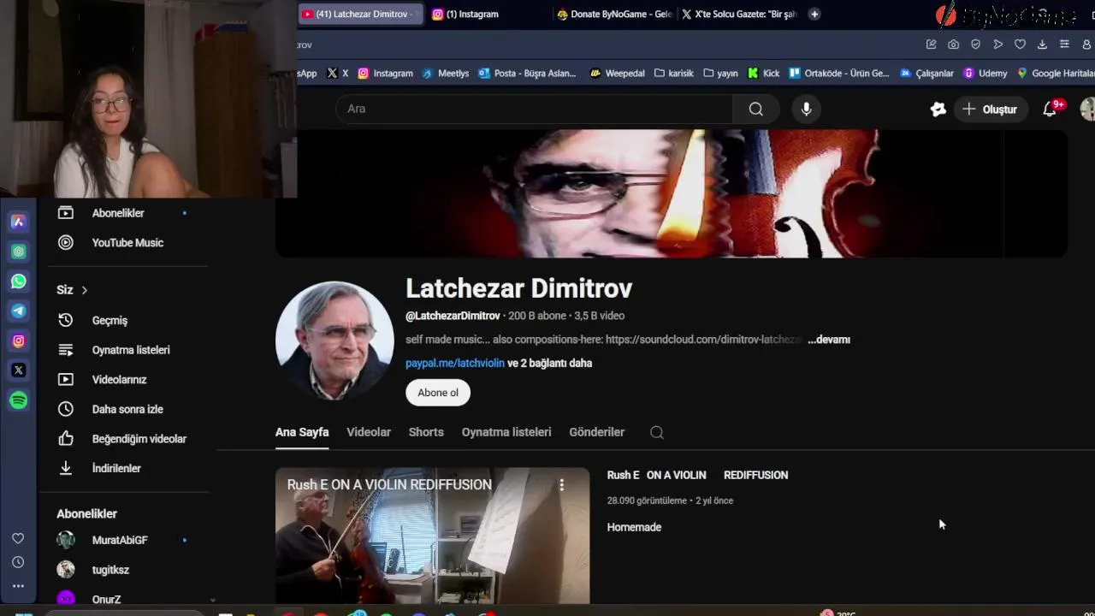The width and height of the screenshot is (1095, 616).
Task: Play the Rush E violin video thumbnail
Action: (433, 536)
